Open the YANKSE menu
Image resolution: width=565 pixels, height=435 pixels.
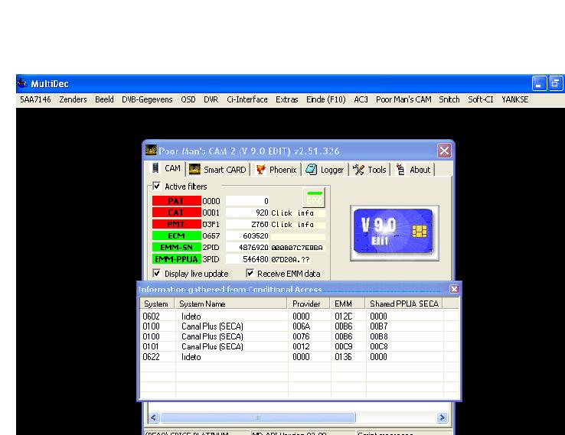pyautogui.click(x=515, y=99)
